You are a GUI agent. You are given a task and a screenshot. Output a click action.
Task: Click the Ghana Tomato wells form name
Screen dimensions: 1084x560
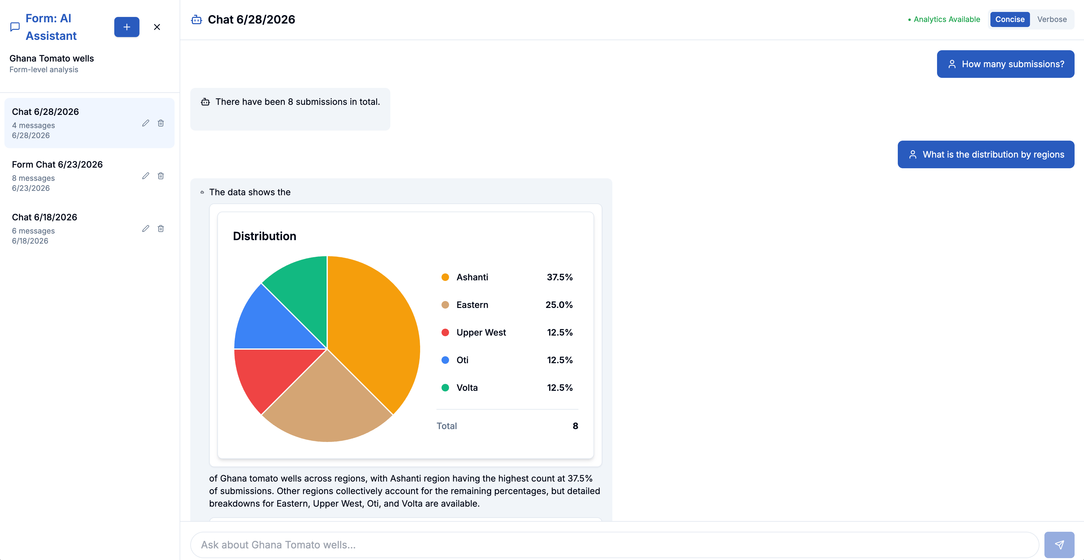tap(51, 58)
